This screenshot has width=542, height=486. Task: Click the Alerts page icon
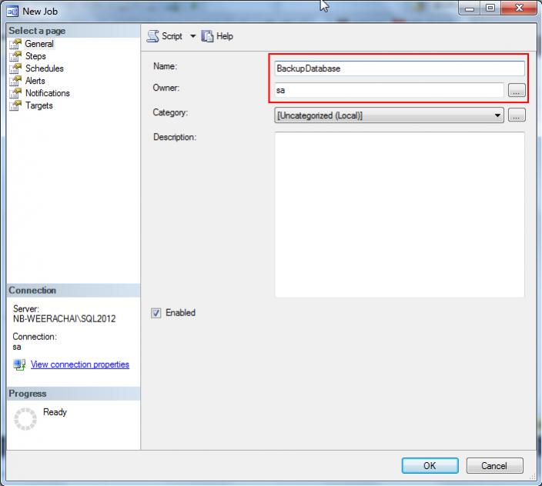point(15,81)
